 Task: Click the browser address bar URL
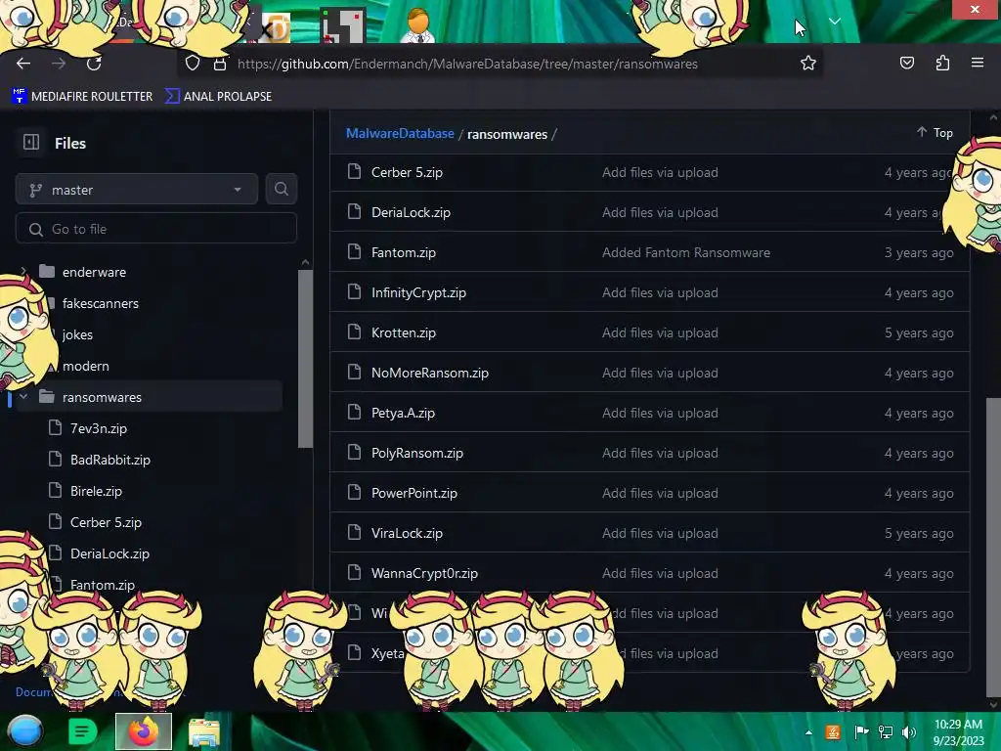point(467,64)
